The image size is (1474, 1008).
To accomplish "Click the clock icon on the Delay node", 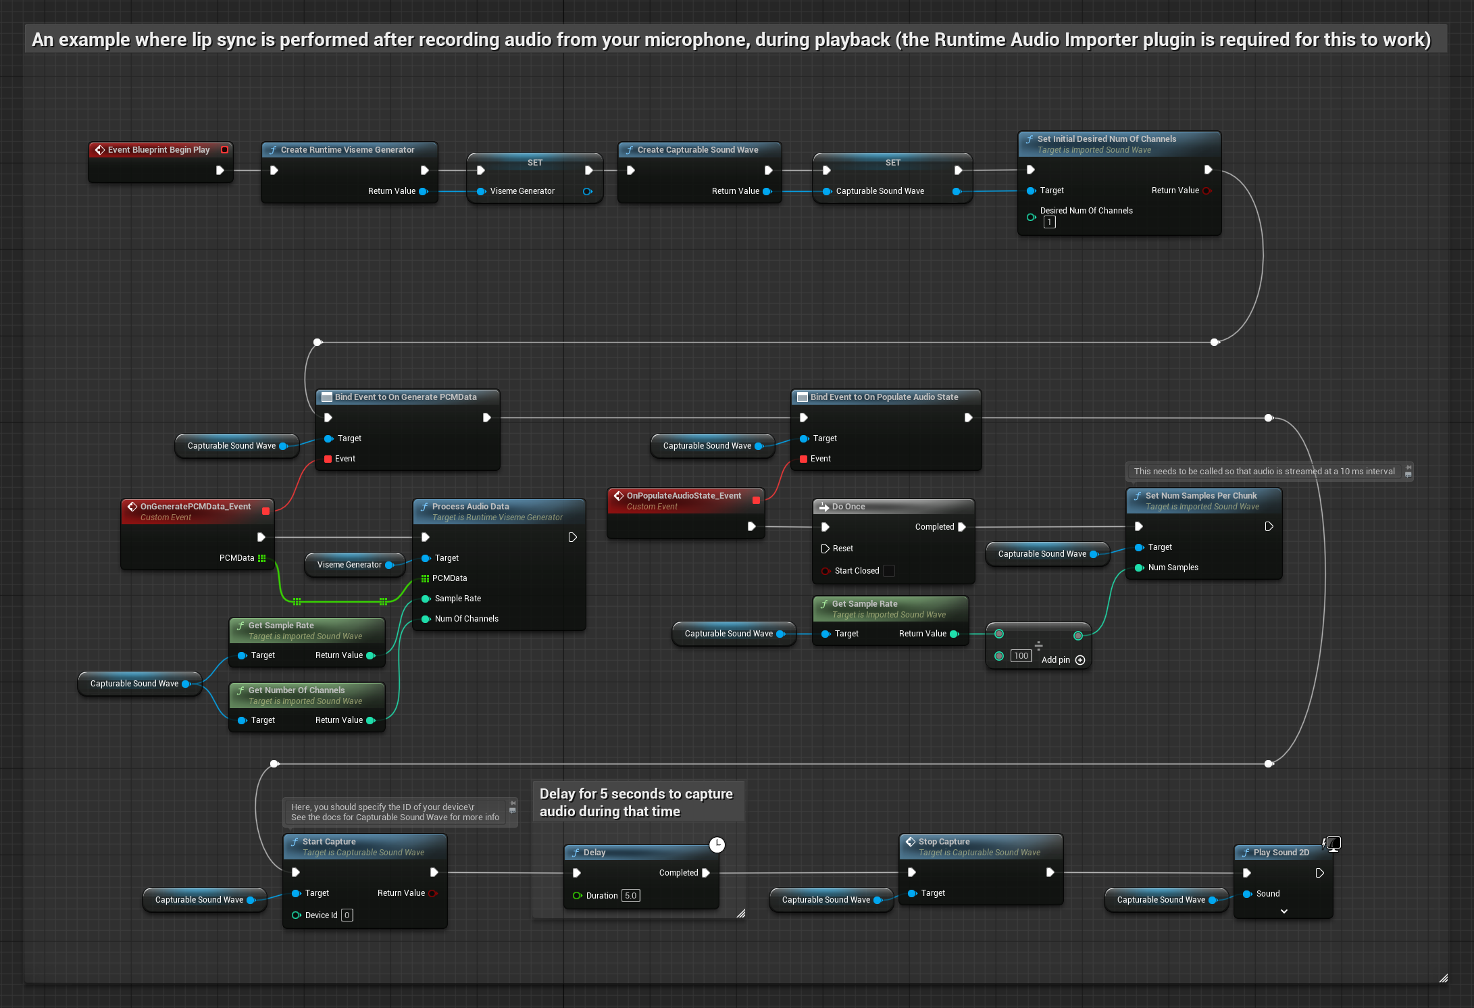I will (717, 845).
